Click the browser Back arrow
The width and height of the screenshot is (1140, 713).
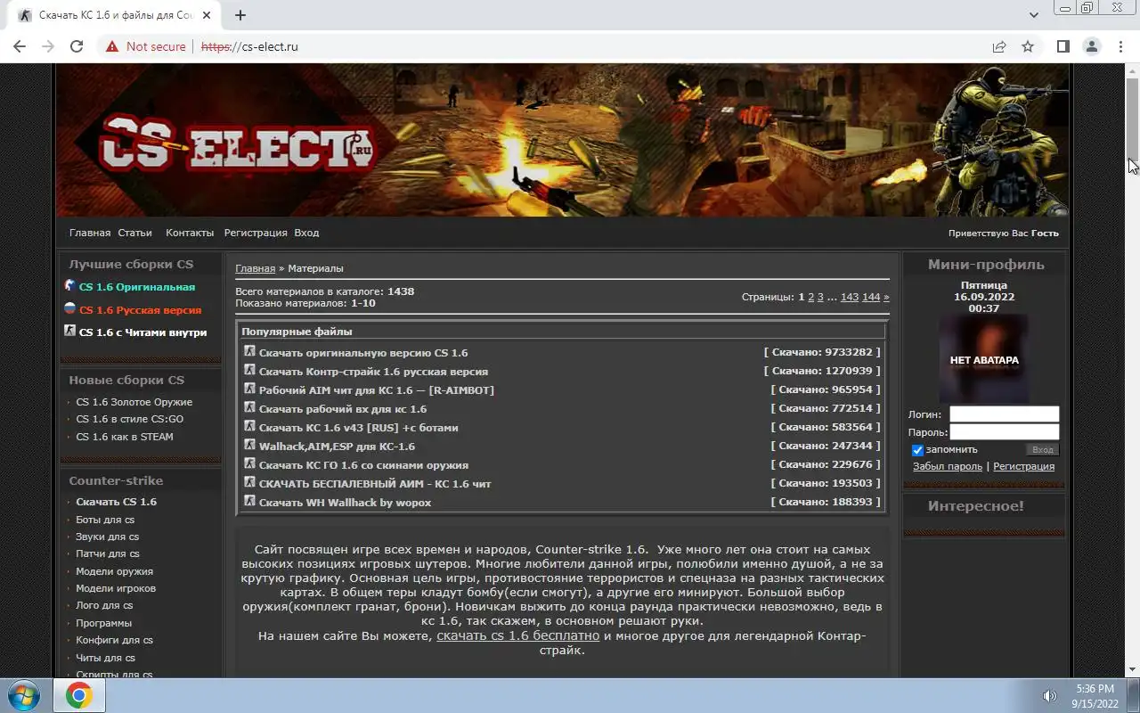coord(20,46)
